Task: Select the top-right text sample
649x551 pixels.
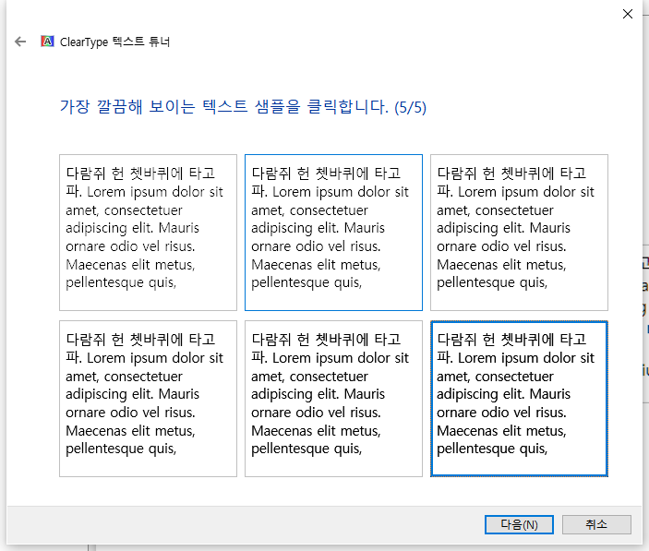Action: click(519, 233)
